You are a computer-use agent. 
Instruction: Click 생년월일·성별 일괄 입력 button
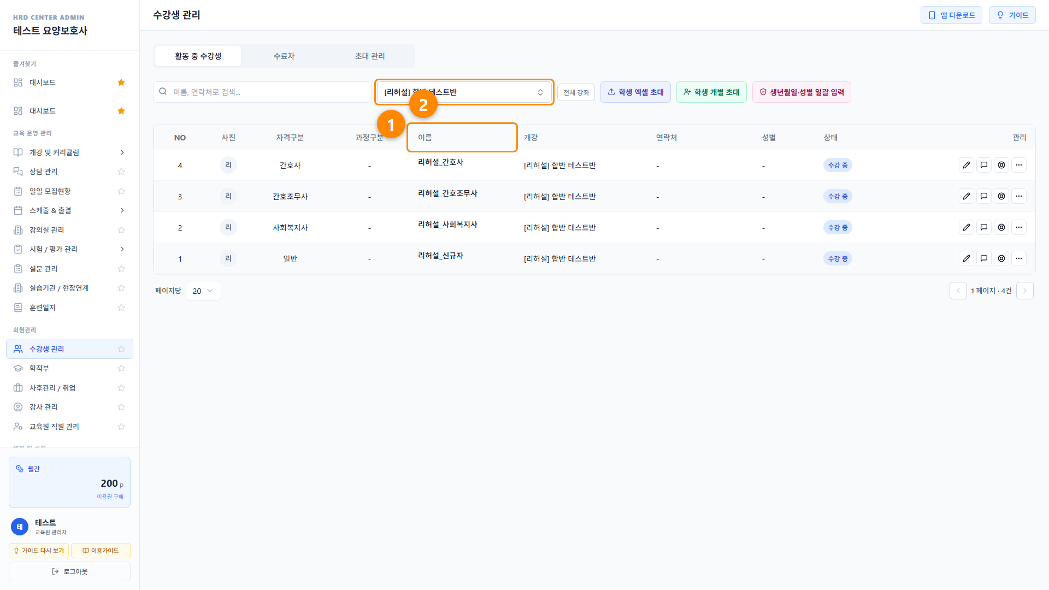coord(802,92)
